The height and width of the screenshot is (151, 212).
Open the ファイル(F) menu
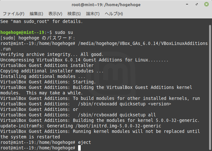[x=14, y=14]
